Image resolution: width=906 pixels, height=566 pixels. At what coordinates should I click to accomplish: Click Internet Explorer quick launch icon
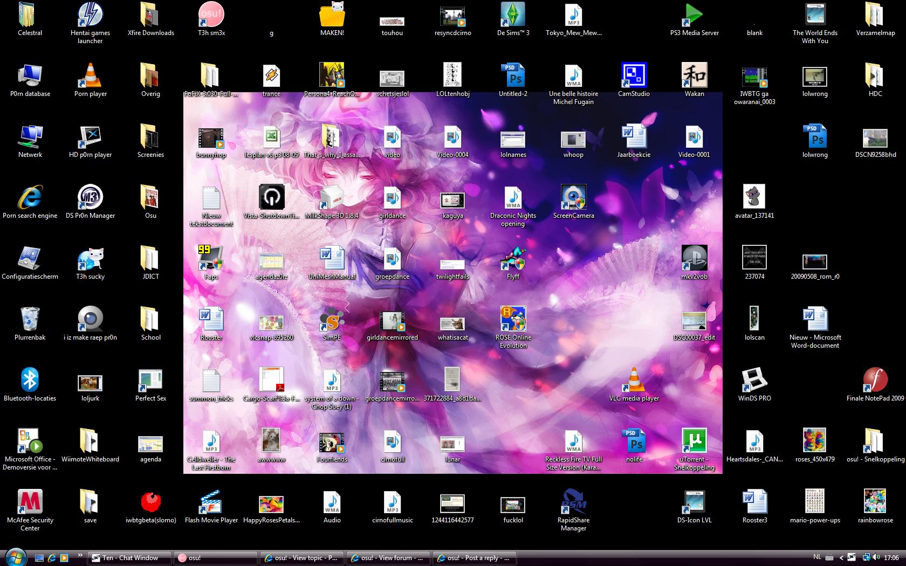coord(52,558)
